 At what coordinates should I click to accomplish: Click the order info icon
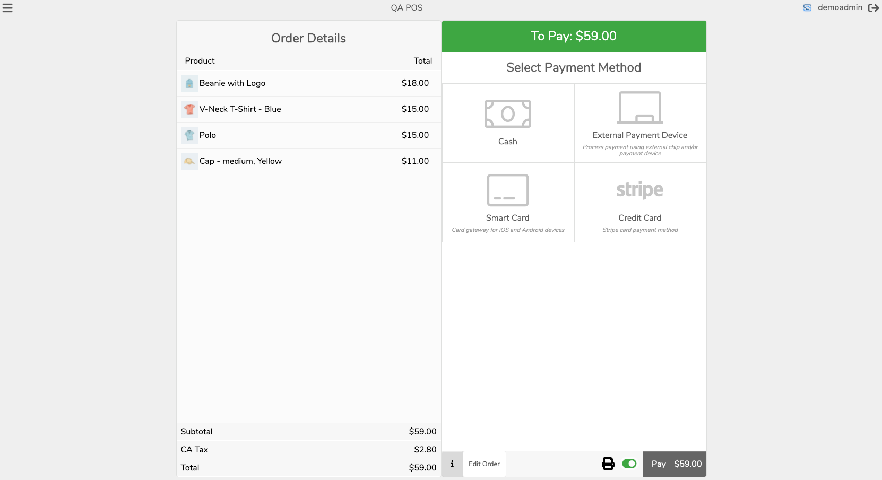[x=452, y=464]
